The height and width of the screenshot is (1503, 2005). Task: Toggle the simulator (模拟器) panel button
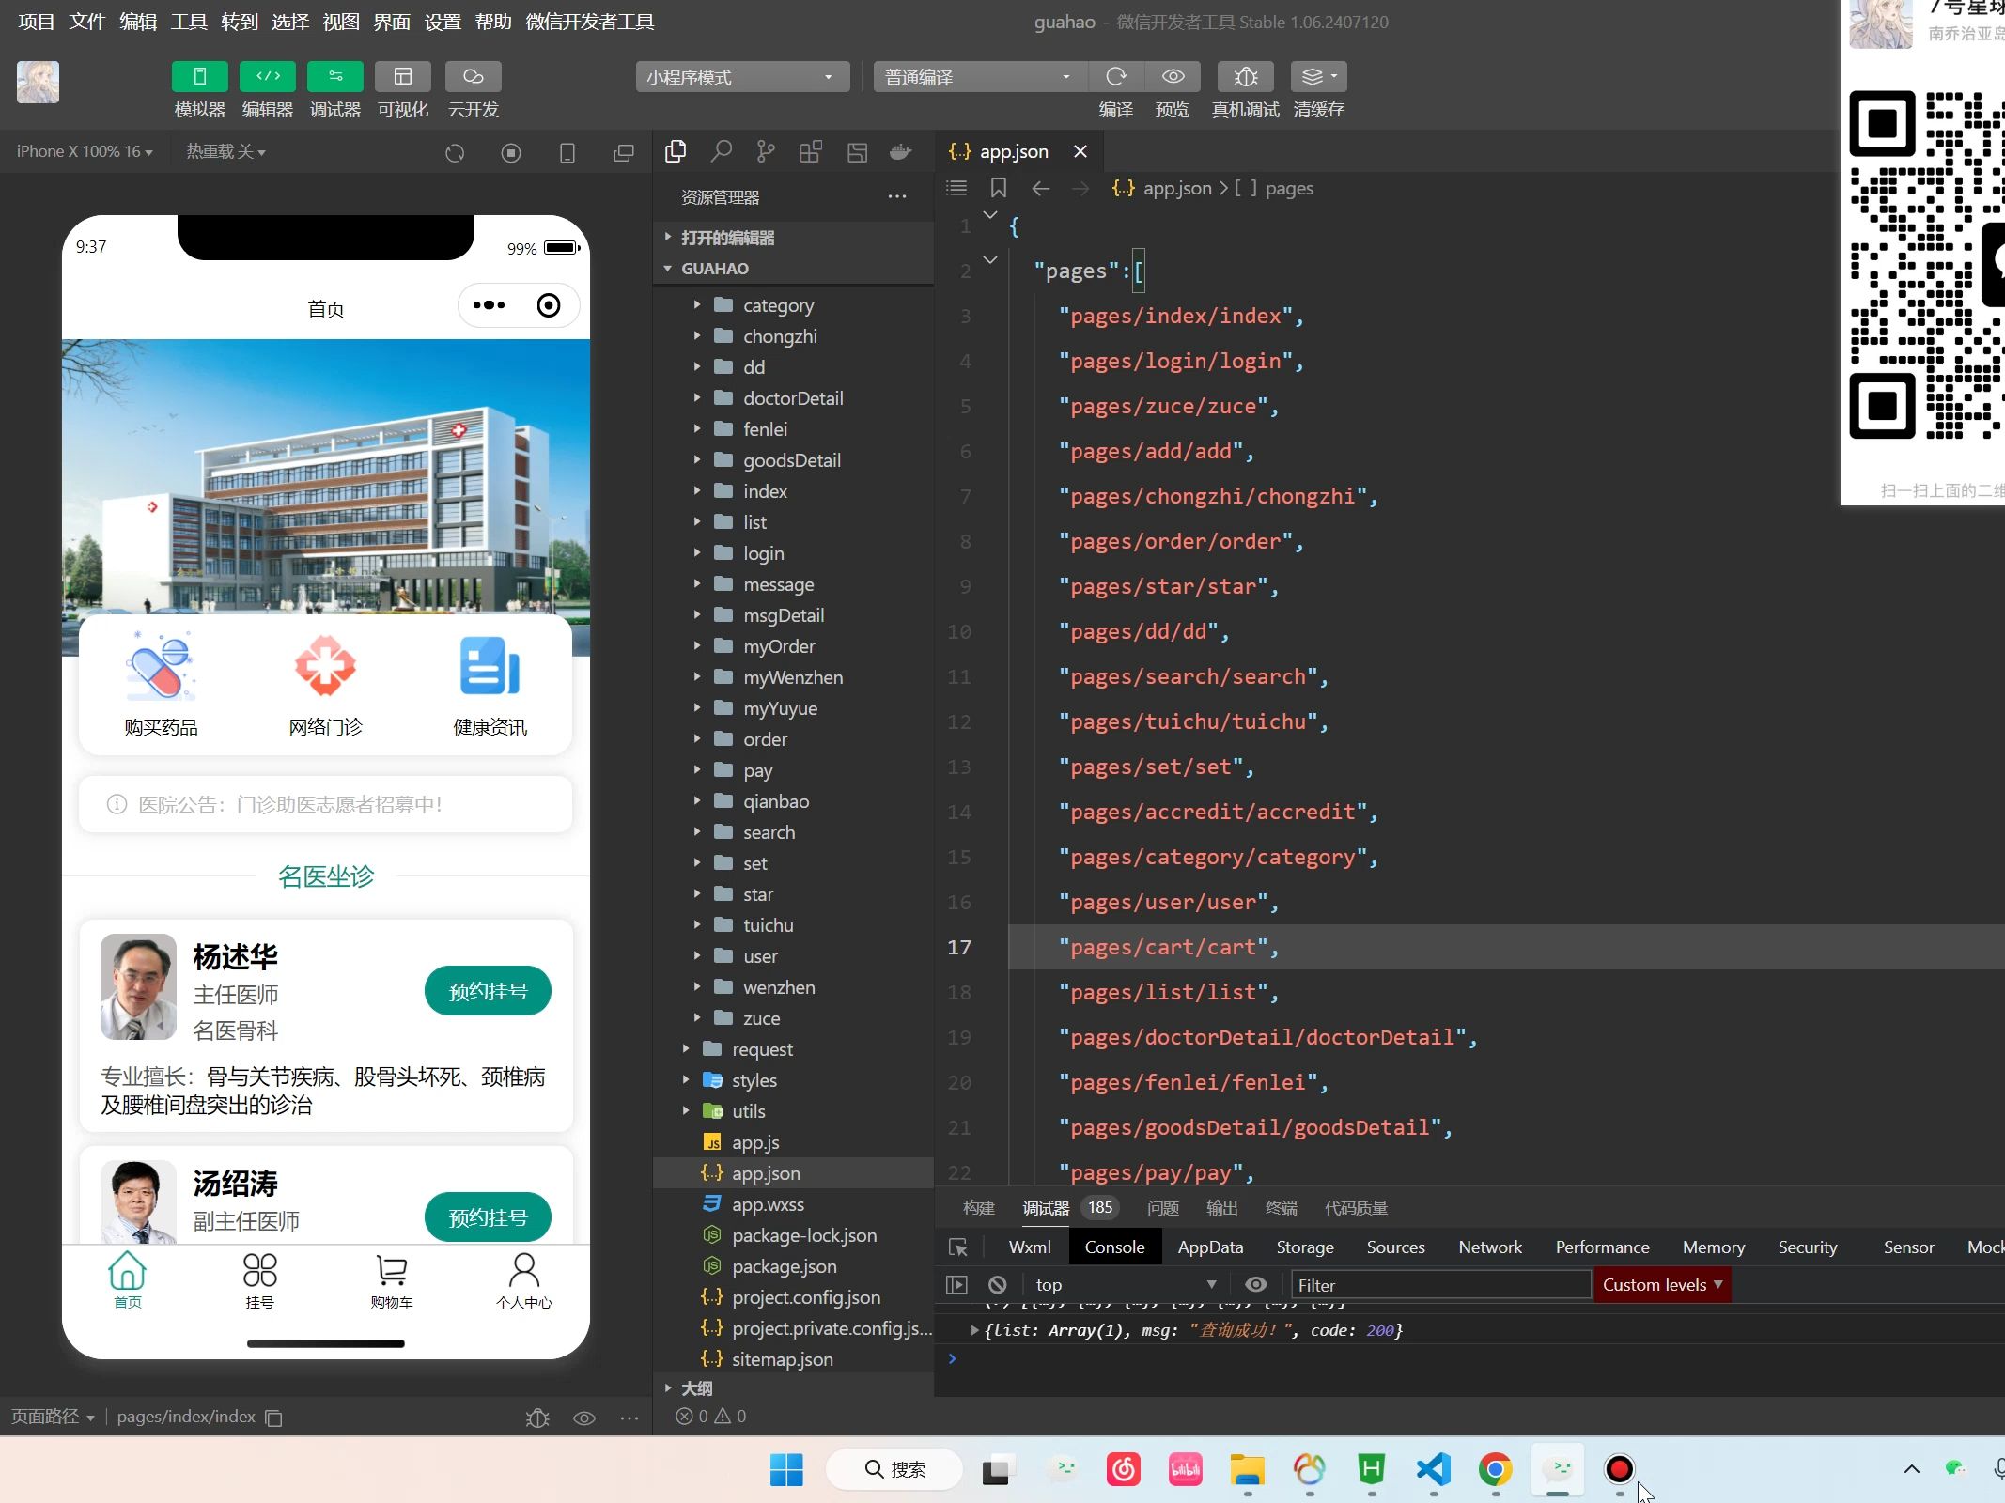[x=199, y=76]
